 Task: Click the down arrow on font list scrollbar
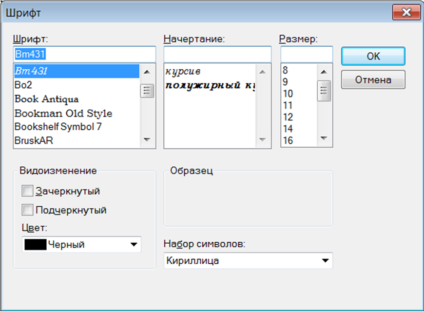147,140
